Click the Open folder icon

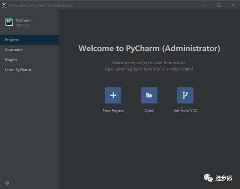pyautogui.click(x=149, y=95)
